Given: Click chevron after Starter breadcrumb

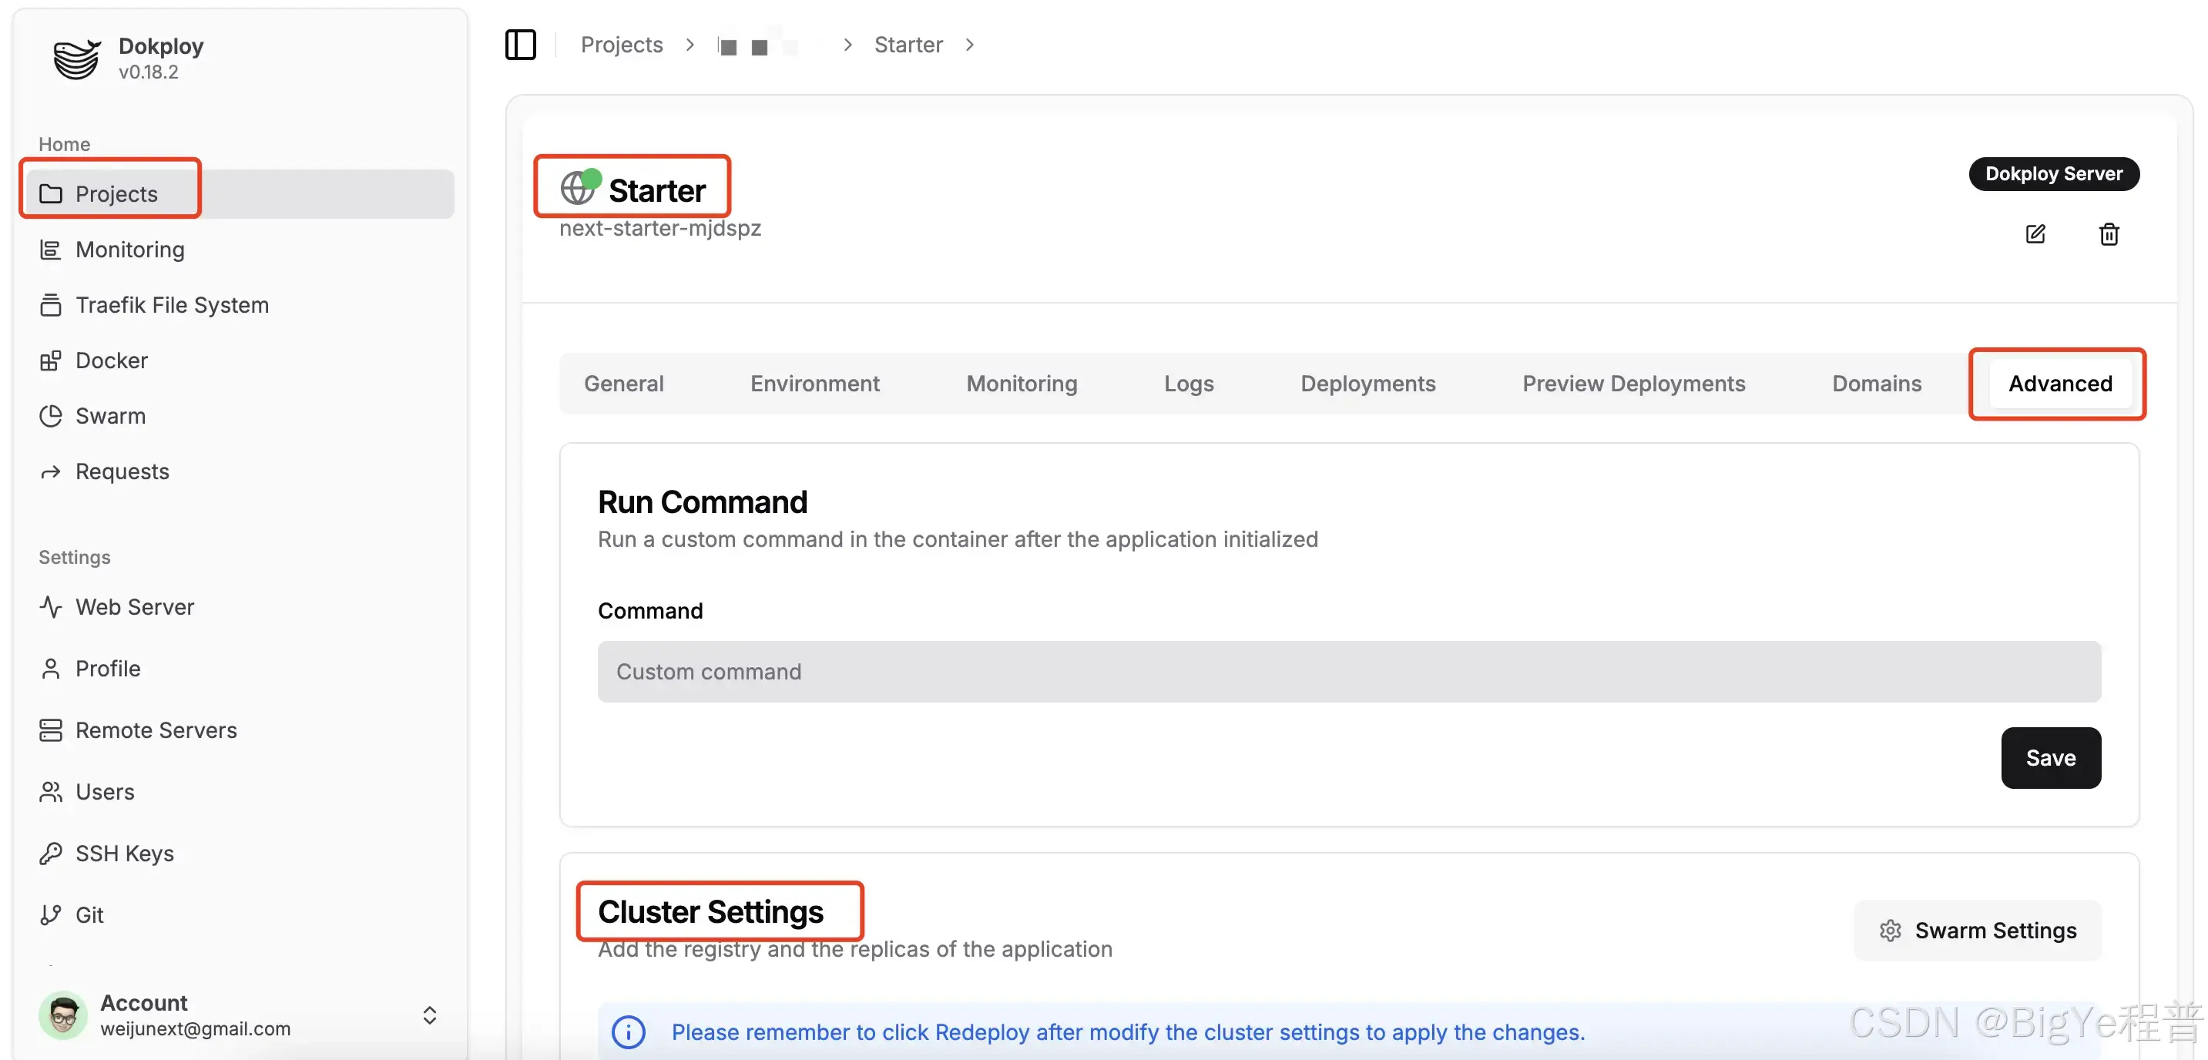Looking at the screenshot, I should [x=969, y=45].
